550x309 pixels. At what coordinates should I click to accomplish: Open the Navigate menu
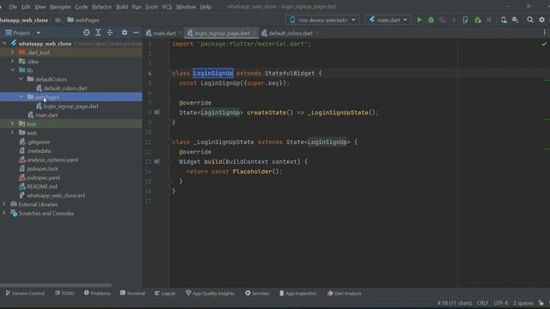[x=60, y=7]
